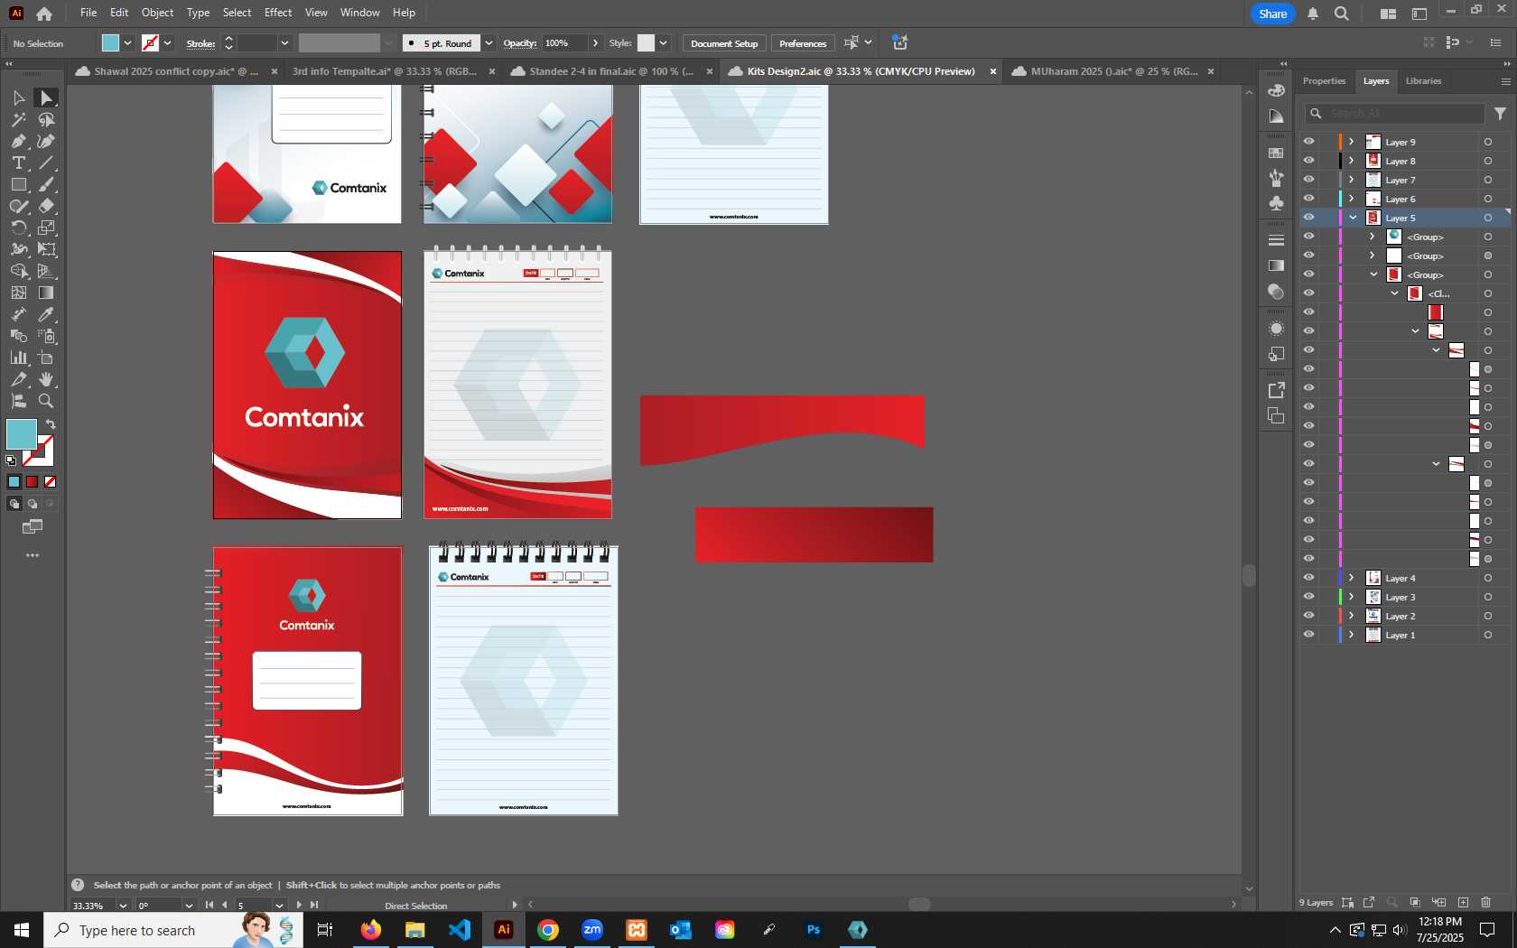Close the Kits Design2.aic tab
1517x948 pixels.
coord(992,71)
